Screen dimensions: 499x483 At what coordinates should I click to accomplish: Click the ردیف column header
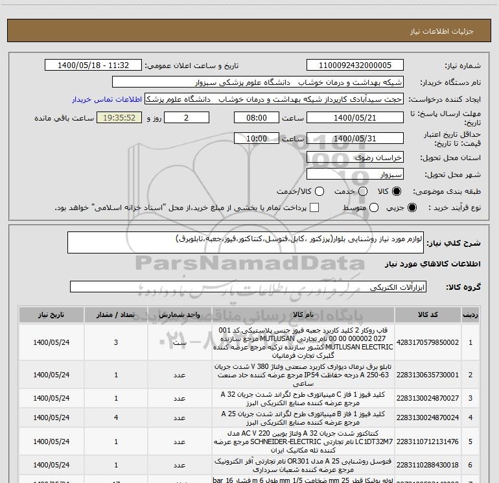click(470, 315)
